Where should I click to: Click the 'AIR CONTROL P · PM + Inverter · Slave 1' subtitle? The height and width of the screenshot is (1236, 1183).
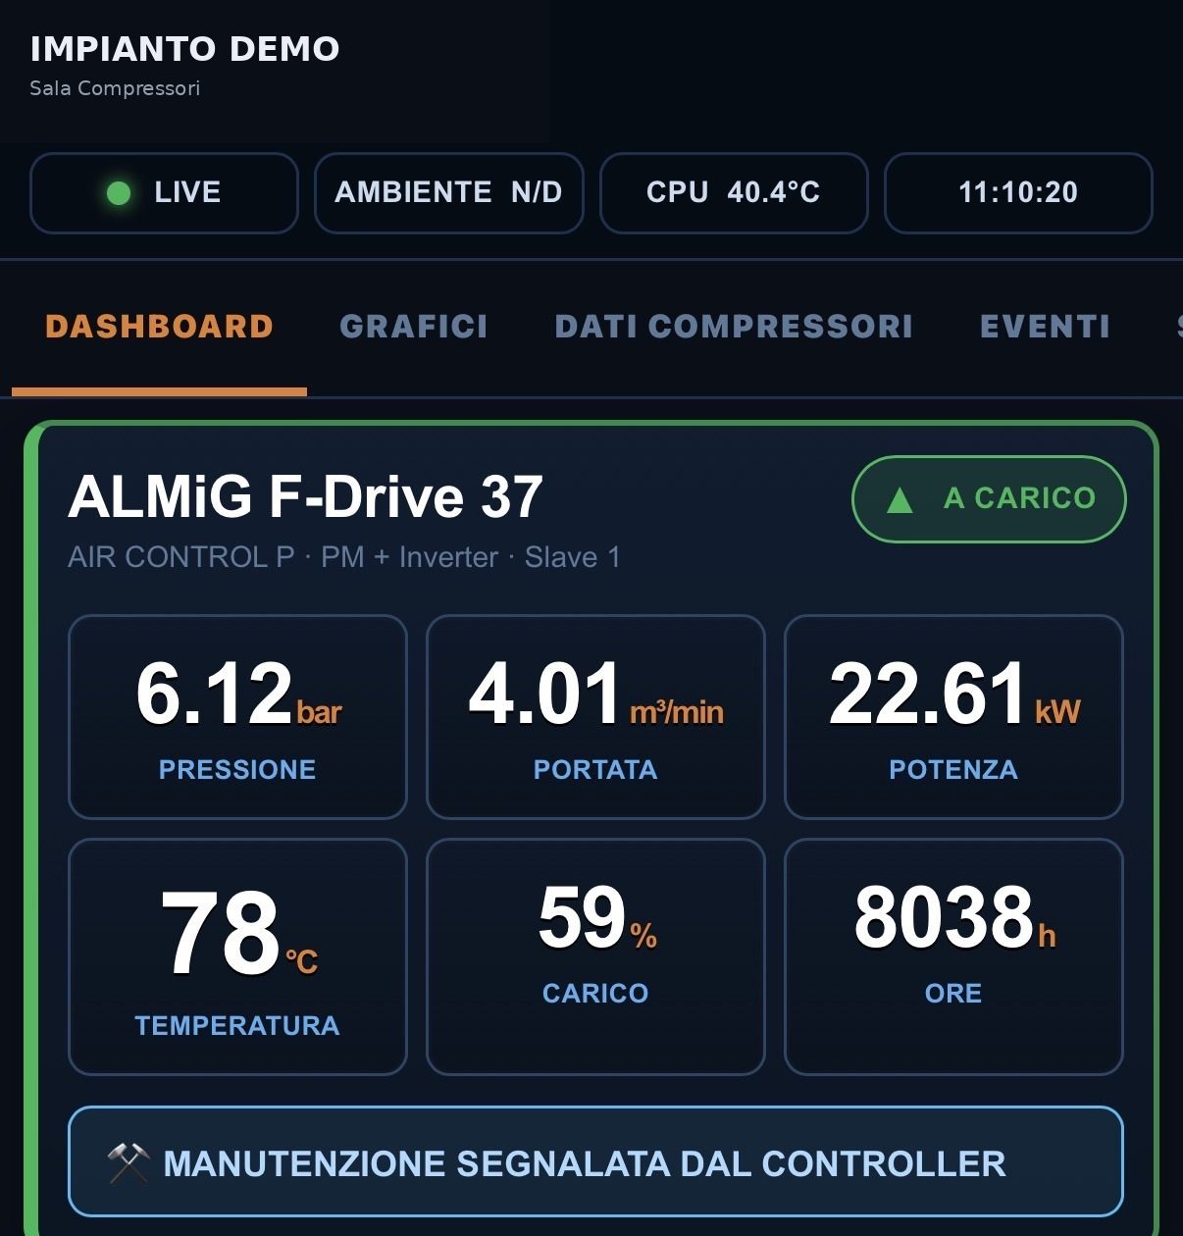tap(344, 557)
